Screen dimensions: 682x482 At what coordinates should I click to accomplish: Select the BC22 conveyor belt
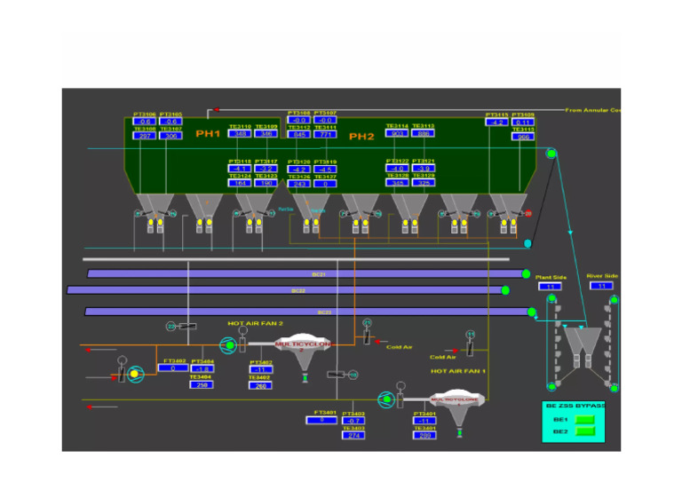[x=285, y=290]
